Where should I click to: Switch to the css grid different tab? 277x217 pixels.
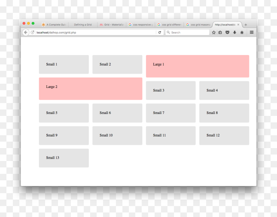coord(169,24)
